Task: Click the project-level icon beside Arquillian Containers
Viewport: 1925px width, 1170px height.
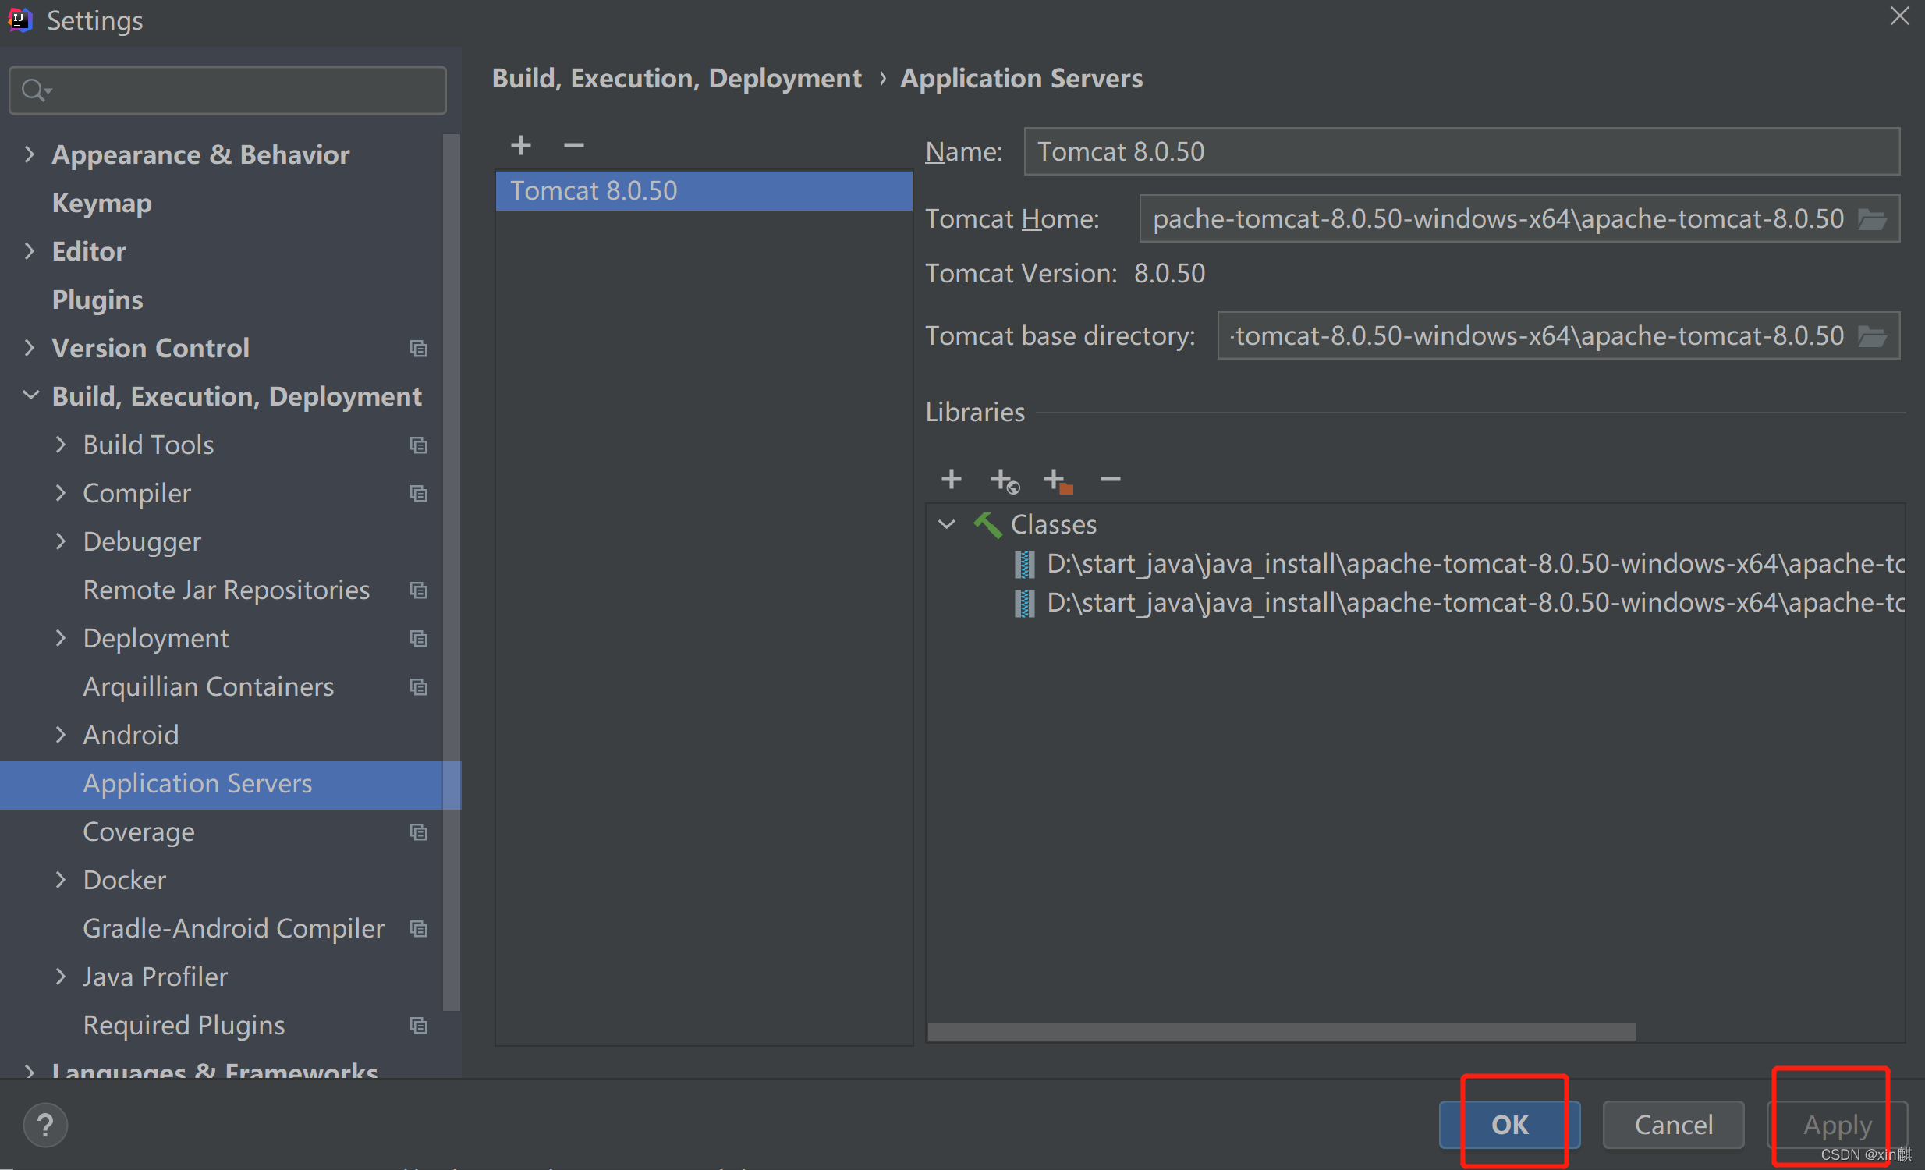Action: click(x=419, y=687)
